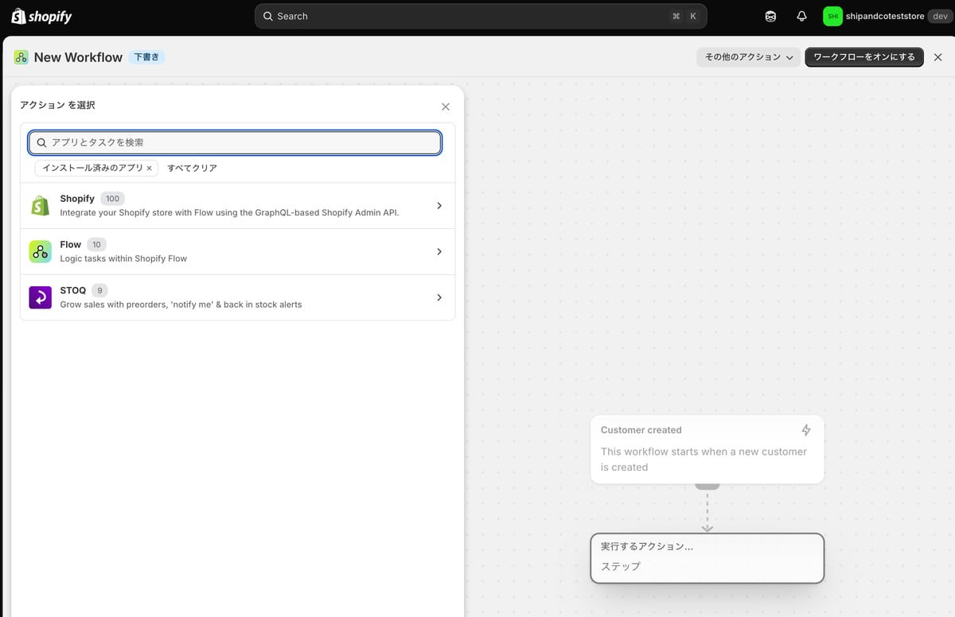Open the Sidekick assistant icon
The image size is (955, 617).
coord(770,16)
